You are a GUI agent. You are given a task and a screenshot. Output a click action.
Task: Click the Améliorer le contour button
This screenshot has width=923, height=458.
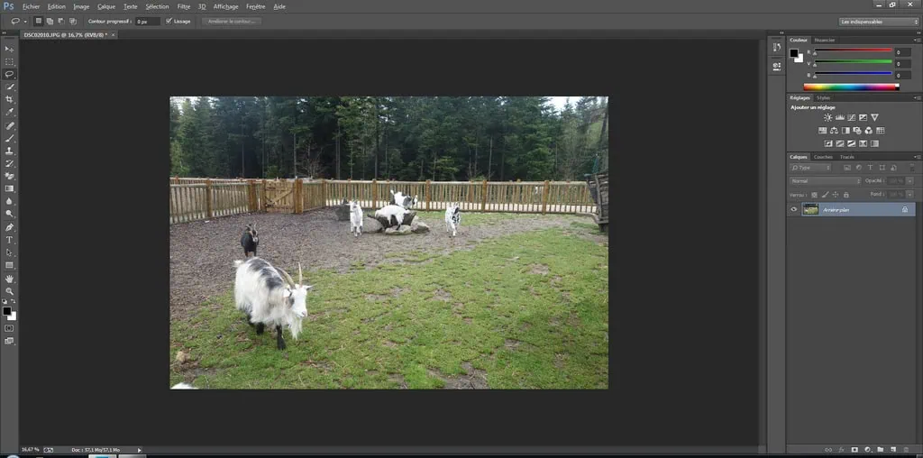pyautogui.click(x=232, y=21)
